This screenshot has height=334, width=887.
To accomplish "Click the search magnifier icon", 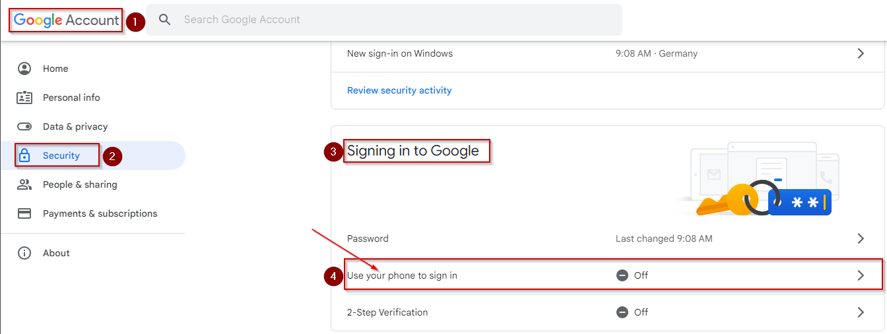I will point(165,20).
